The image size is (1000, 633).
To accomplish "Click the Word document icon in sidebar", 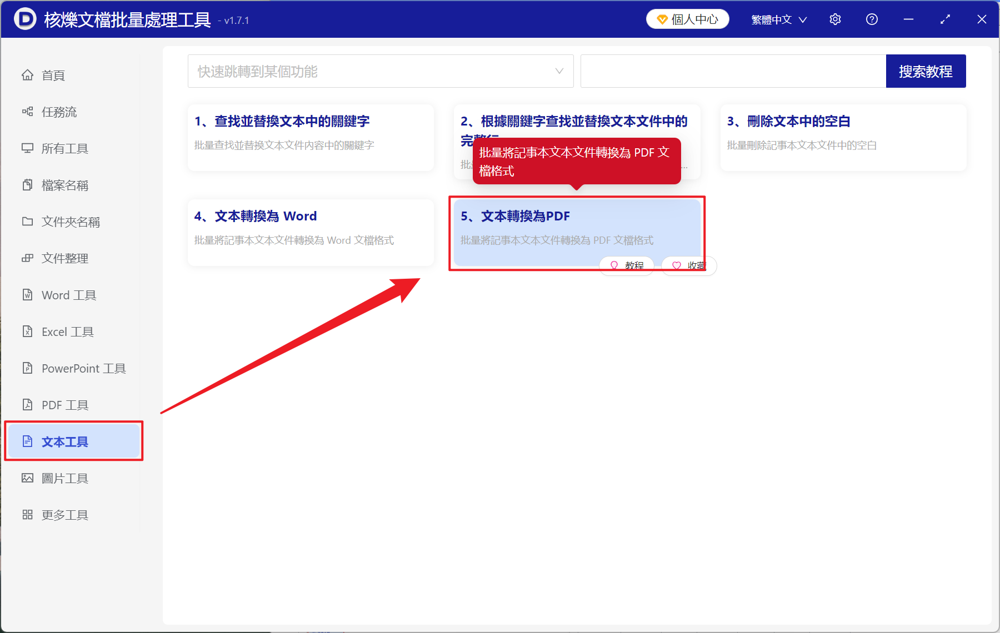I will click(27, 295).
